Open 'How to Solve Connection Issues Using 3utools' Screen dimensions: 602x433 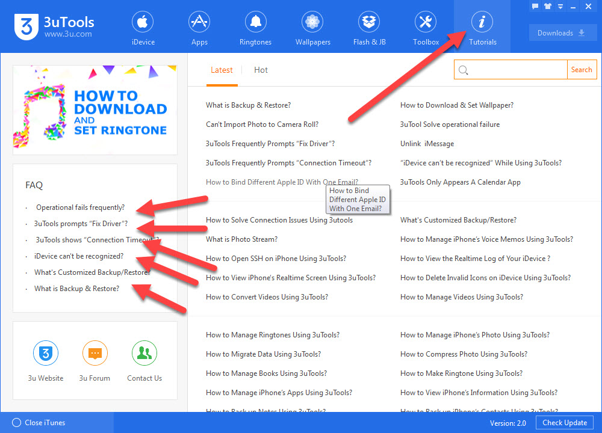click(279, 220)
